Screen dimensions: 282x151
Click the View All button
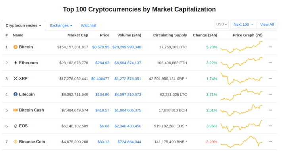tap(267, 25)
